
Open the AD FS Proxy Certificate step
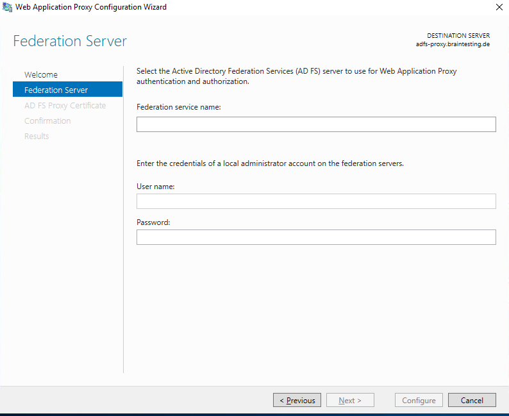tap(65, 106)
